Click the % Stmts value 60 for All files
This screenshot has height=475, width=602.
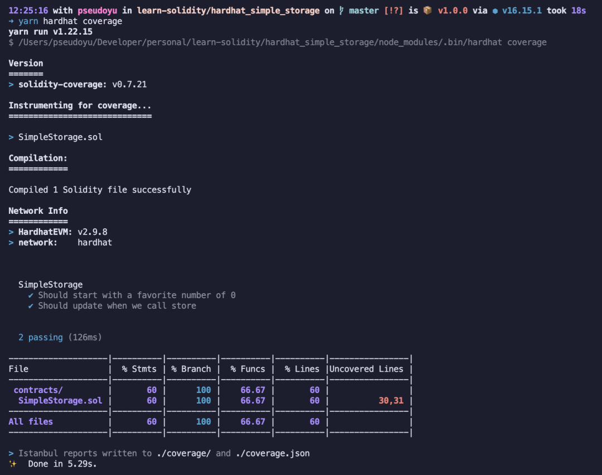(x=152, y=421)
